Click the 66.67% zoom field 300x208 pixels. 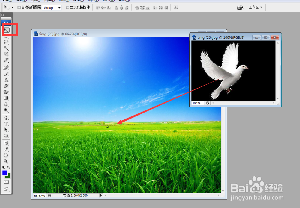(40, 196)
